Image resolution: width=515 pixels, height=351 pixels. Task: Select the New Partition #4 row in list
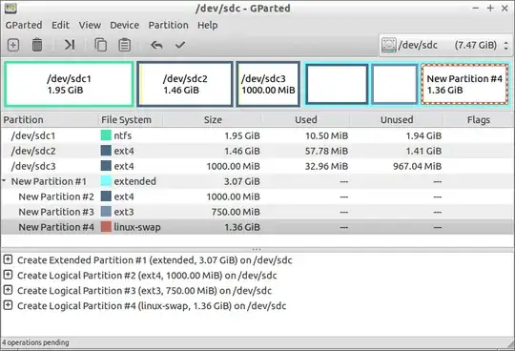[257, 227]
